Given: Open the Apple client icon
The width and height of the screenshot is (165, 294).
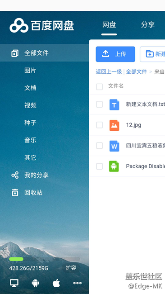Looking at the screenshot, I should 56,283.
